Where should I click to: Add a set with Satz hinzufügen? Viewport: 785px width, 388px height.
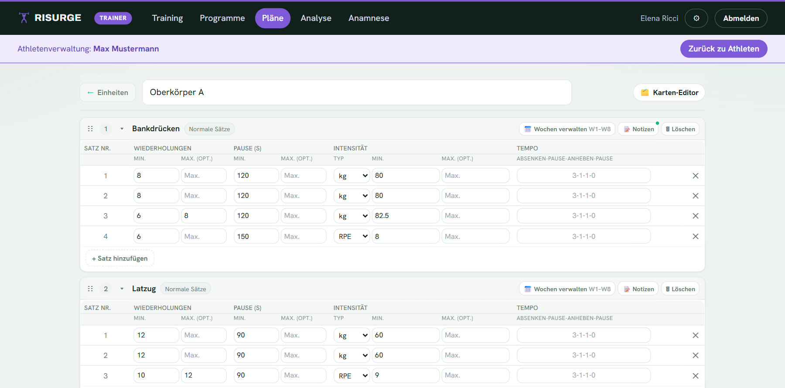(120, 259)
